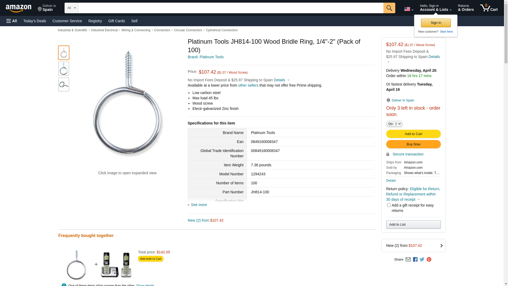The width and height of the screenshot is (508, 286).
Task: Open the All hamburger menu
Action: (12, 21)
